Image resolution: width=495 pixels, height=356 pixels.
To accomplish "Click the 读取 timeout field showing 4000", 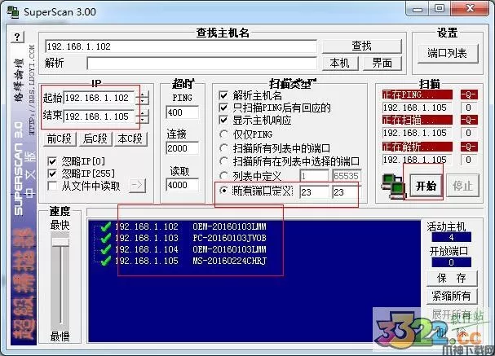I will 182,185.
